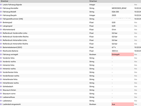Image resolution: width=141 pixels, height=106 pixels.
Task: Click the timestamp in Fahrzeug Modell row
Action: (x=138, y=12)
